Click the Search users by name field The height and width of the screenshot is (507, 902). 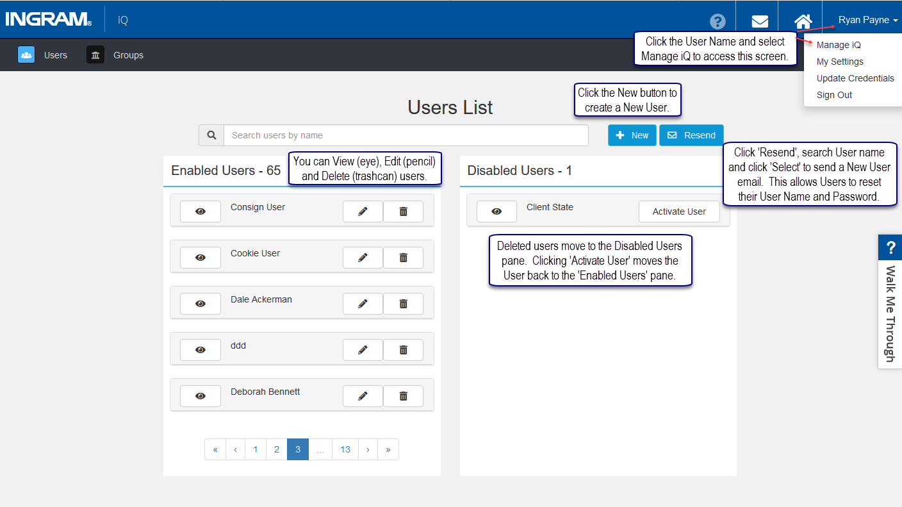coord(406,135)
